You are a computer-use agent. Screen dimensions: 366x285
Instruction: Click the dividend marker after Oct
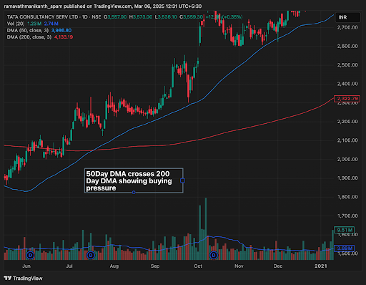[214, 255]
